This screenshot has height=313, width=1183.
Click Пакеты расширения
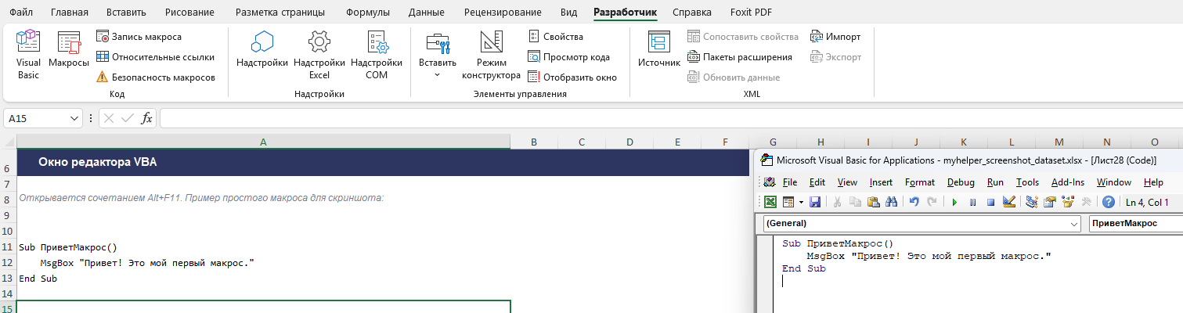[740, 57]
